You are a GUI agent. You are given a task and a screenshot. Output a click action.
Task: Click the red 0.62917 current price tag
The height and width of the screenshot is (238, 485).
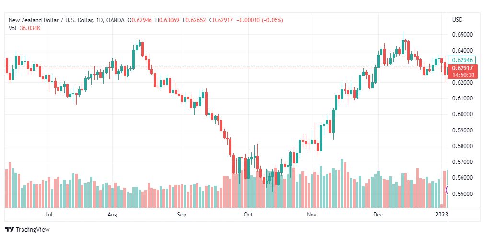463,68
